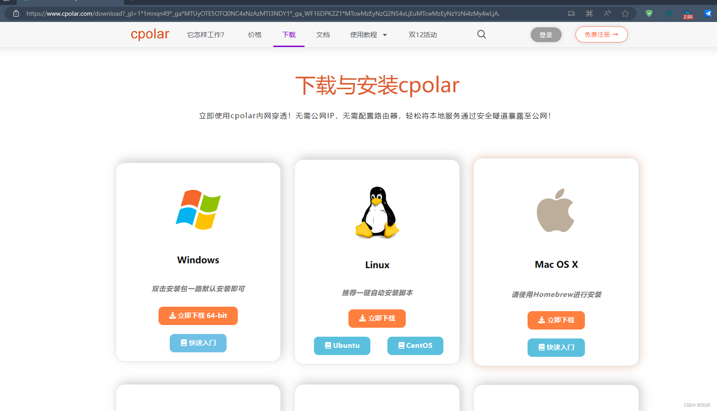The width and height of the screenshot is (717, 411).
Task: Open the CentOS guide button
Action: 415,346
